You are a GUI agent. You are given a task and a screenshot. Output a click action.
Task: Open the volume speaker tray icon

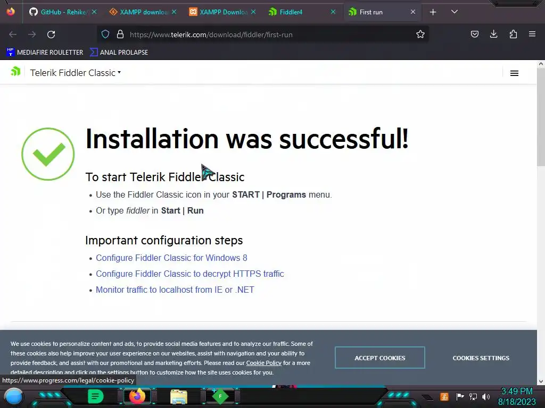pyautogui.click(x=486, y=396)
